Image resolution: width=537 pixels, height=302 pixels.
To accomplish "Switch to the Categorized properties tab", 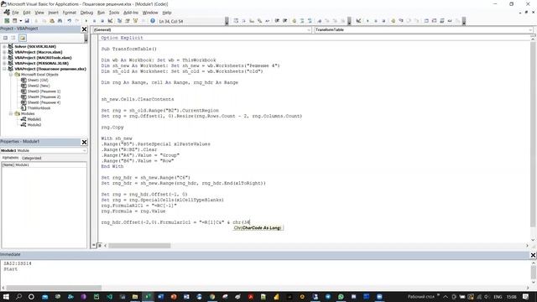I will click(x=32, y=159).
